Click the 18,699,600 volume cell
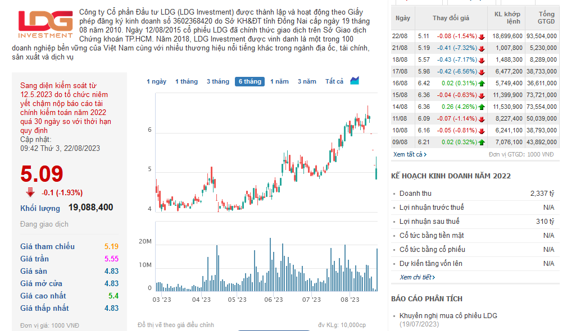Viewport: 567px width, 331px height. coord(507,36)
